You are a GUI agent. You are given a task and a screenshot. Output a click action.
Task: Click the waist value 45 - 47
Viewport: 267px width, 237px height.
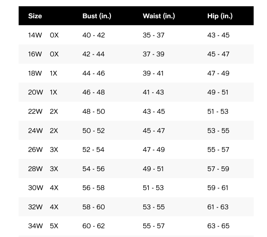coord(154,131)
